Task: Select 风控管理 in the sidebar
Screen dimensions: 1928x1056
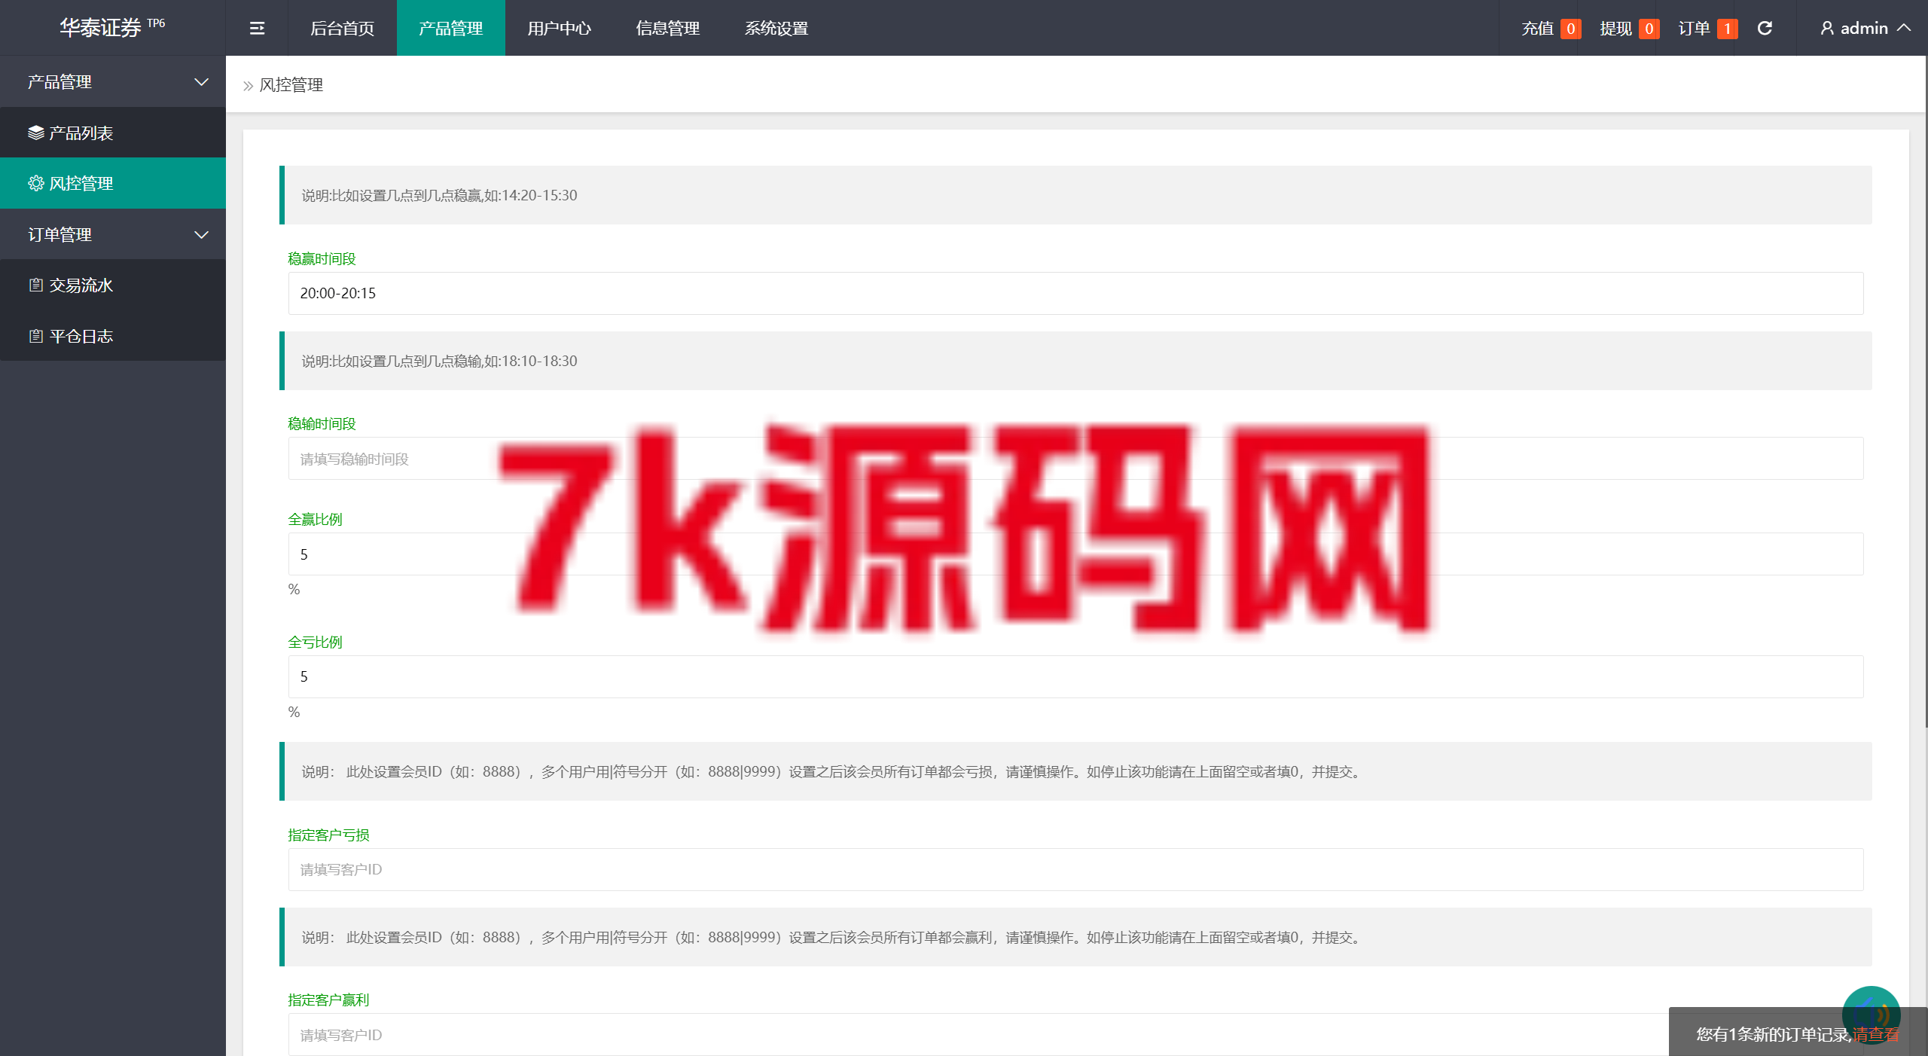Action: [x=113, y=183]
